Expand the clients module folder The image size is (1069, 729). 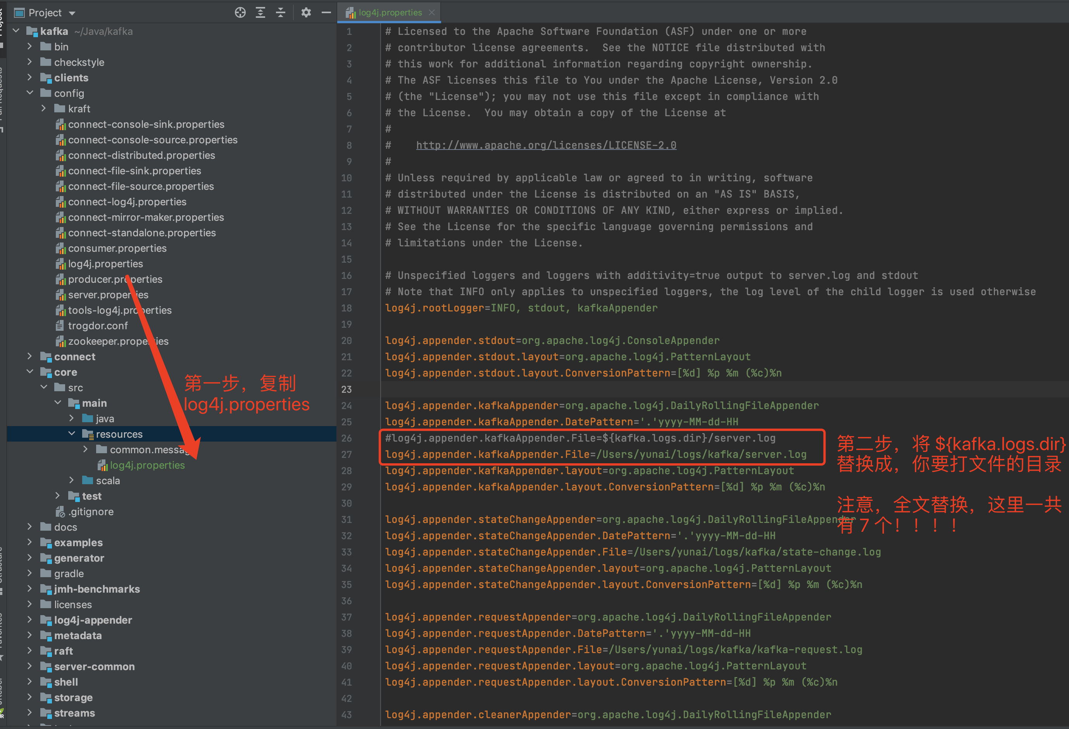[30, 78]
